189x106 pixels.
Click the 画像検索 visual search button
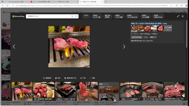pyautogui.click(x=47, y=78)
